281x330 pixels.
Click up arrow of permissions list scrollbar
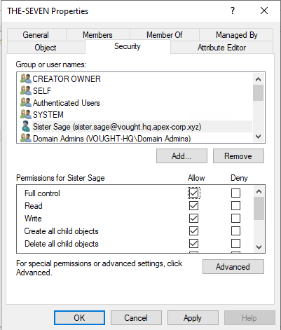(x=259, y=191)
